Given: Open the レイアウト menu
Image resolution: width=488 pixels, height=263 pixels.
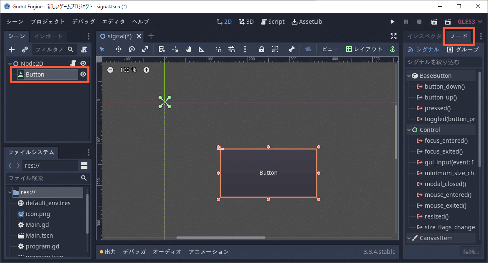Looking at the screenshot, I should pyautogui.click(x=364, y=49).
